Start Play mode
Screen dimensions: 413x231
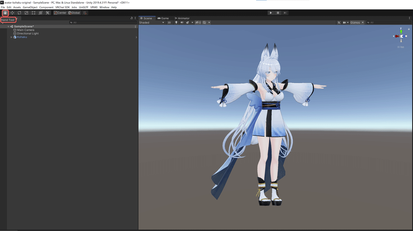click(271, 13)
